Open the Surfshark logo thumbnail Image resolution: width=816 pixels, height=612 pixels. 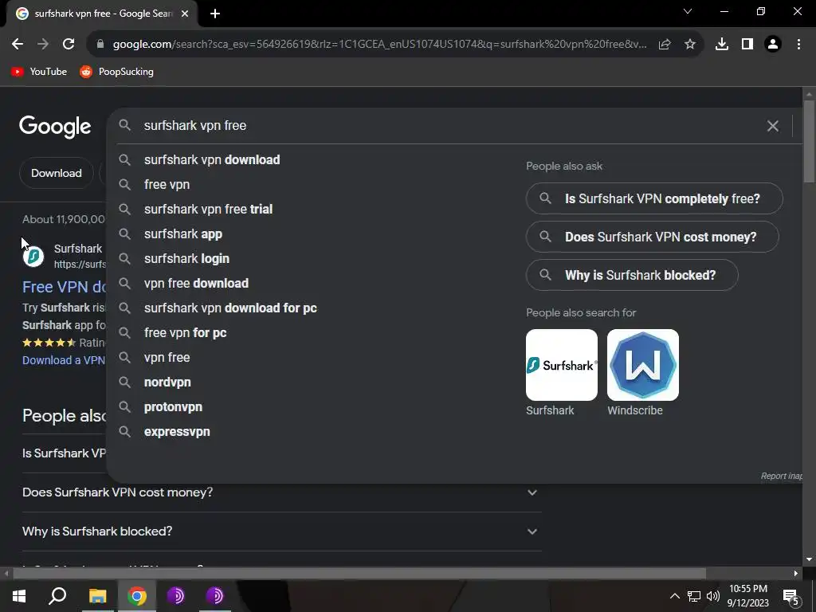coord(562,365)
